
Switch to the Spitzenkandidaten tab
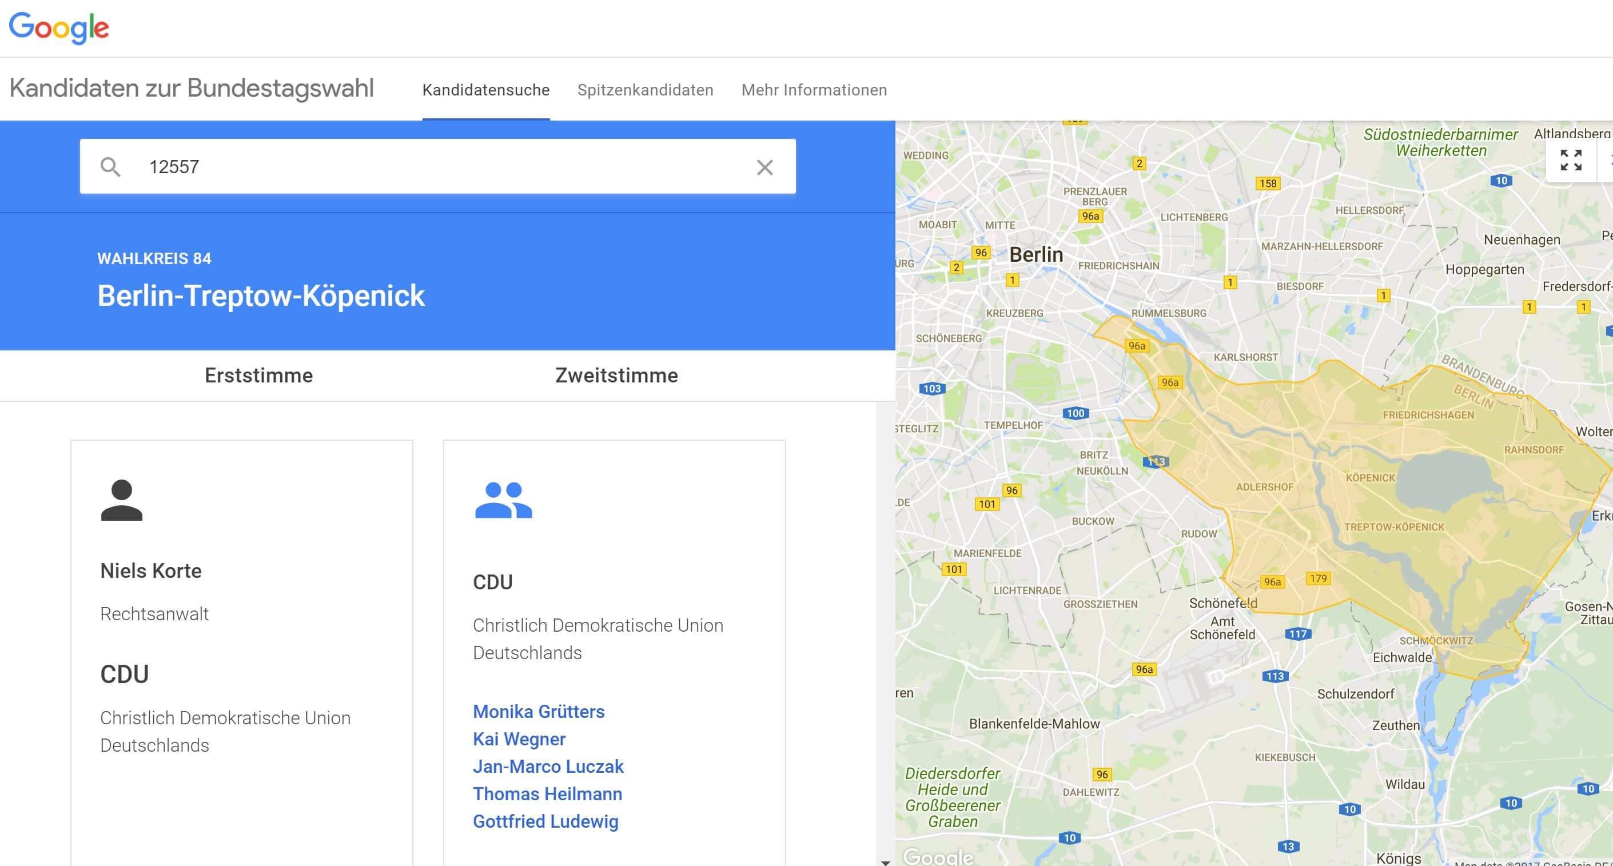click(645, 90)
